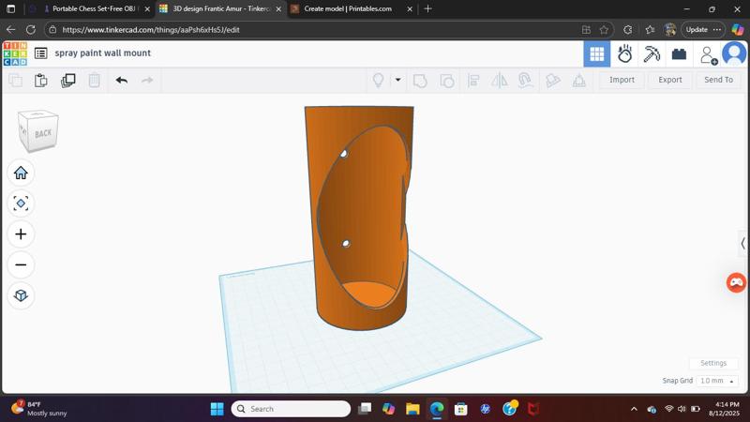This screenshot has height=422, width=750.
Task: Open the Tinkercad logo home
Action: pyautogui.click(x=15, y=53)
